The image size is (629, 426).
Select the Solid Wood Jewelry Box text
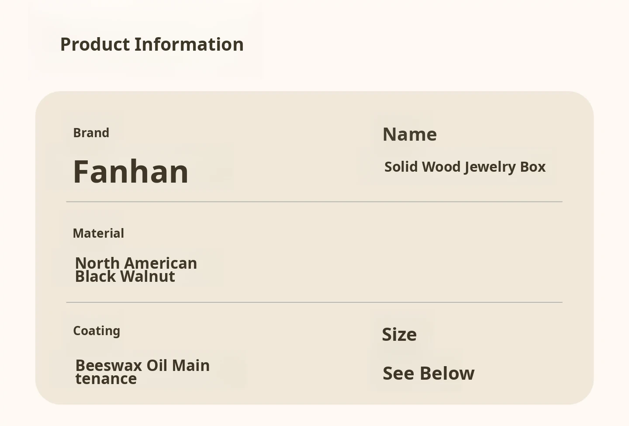point(465,167)
